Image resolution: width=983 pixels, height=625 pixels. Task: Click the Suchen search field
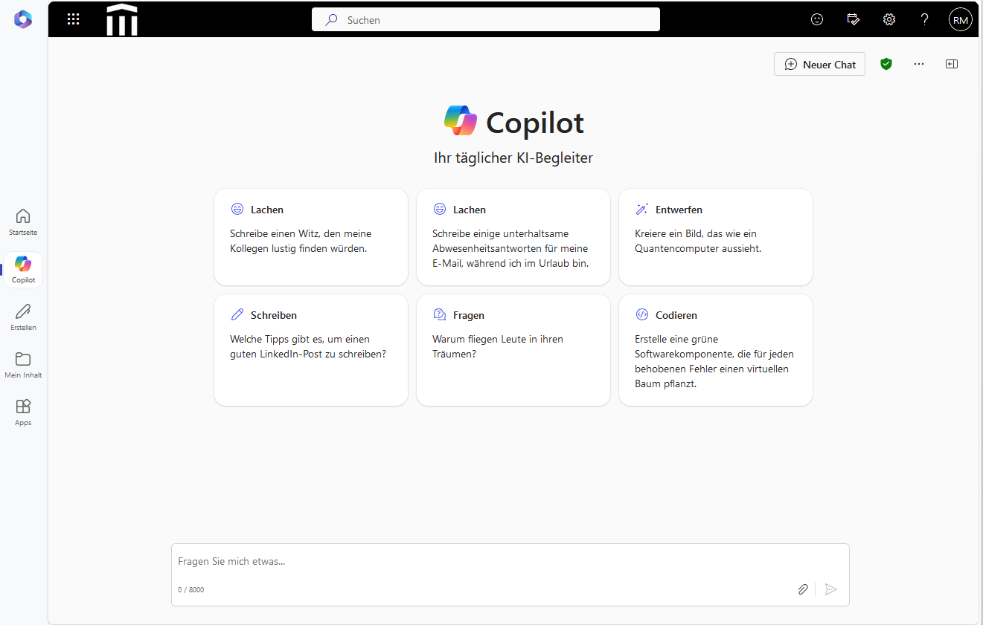[486, 20]
